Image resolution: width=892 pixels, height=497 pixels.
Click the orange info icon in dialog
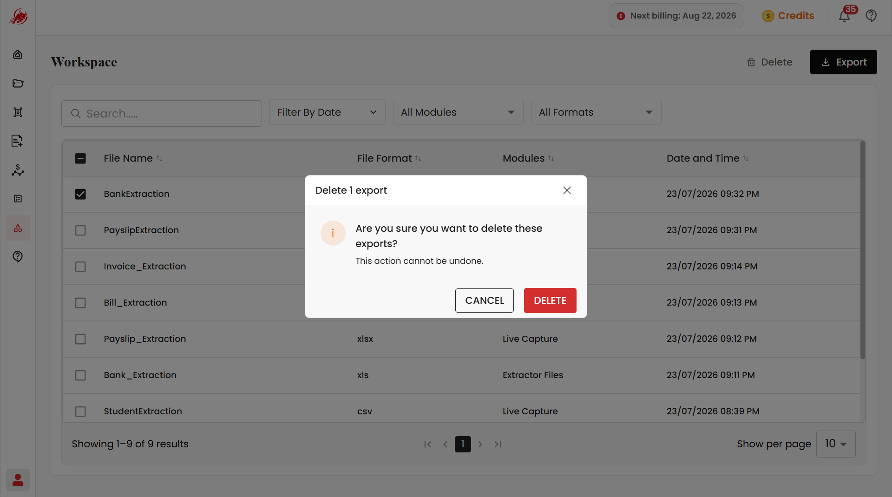click(x=333, y=233)
